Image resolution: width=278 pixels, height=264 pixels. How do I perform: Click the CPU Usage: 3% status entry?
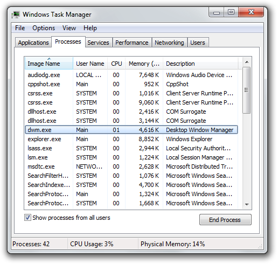[92, 244]
